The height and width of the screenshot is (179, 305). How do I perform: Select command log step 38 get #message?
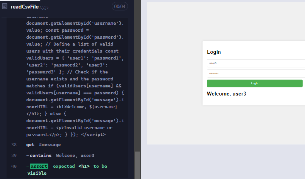(x=67, y=145)
